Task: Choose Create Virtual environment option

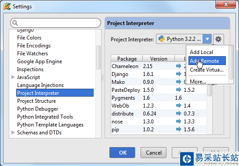Action: tap(206, 70)
